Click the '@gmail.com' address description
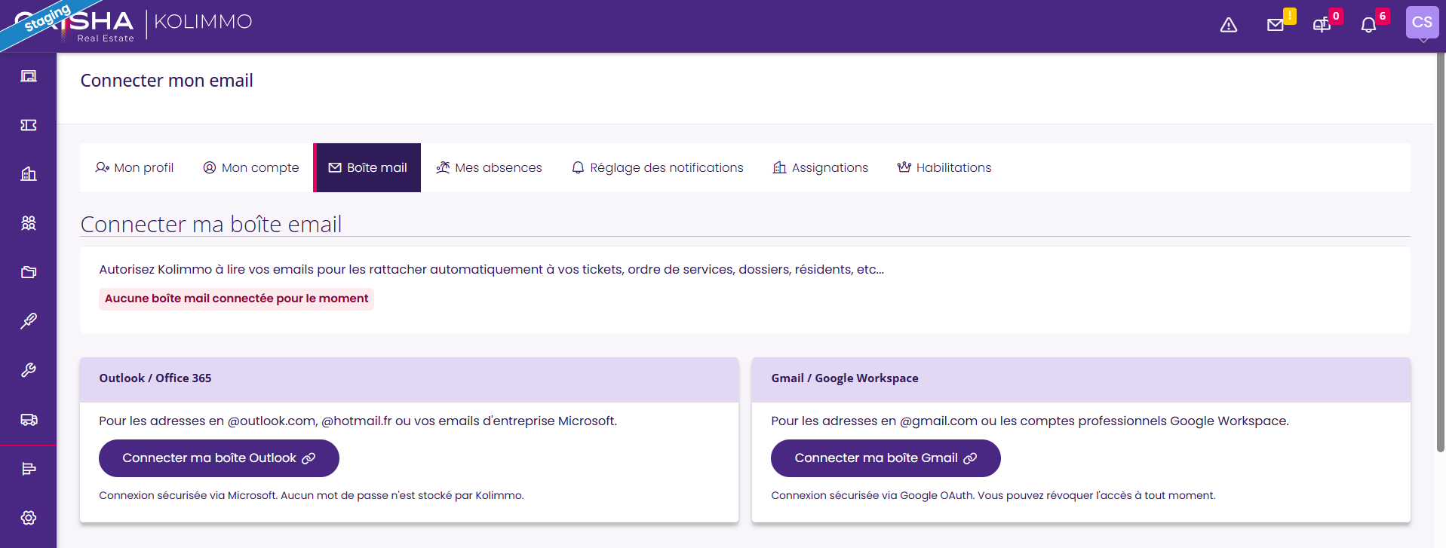 (x=1030, y=421)
